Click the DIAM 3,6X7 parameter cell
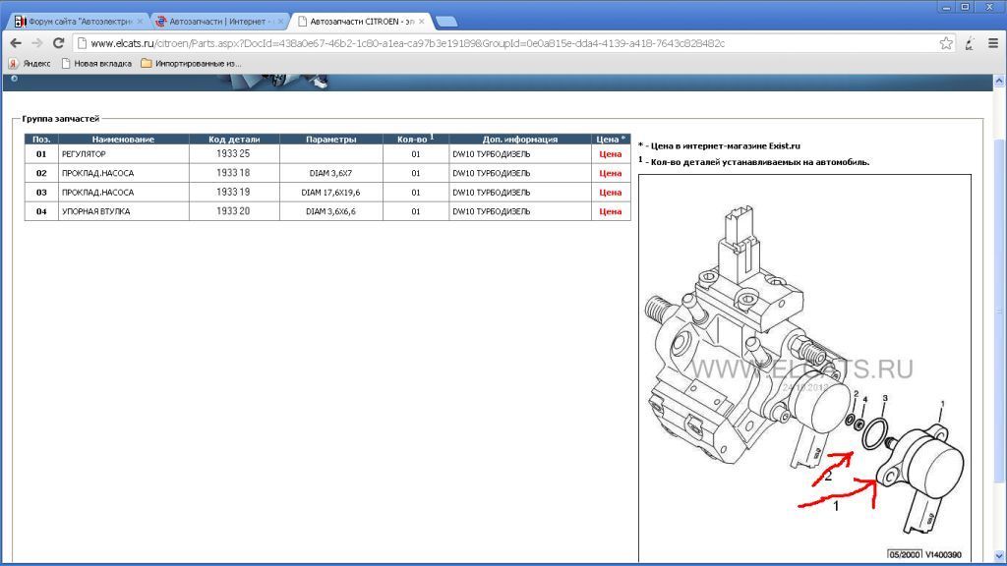1007x566 pixels. 330,173
